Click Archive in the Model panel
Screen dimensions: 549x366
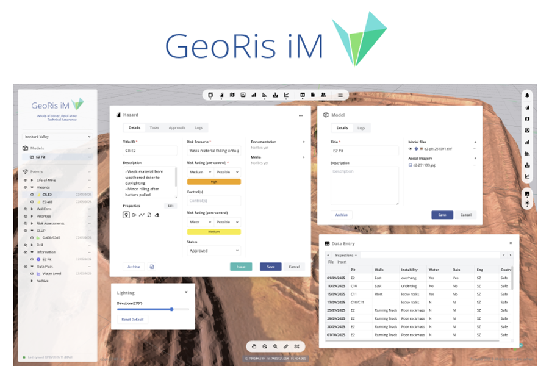tap(342, 215)
